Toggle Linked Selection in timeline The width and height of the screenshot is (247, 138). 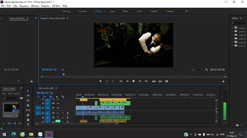[x=50, y=97]
